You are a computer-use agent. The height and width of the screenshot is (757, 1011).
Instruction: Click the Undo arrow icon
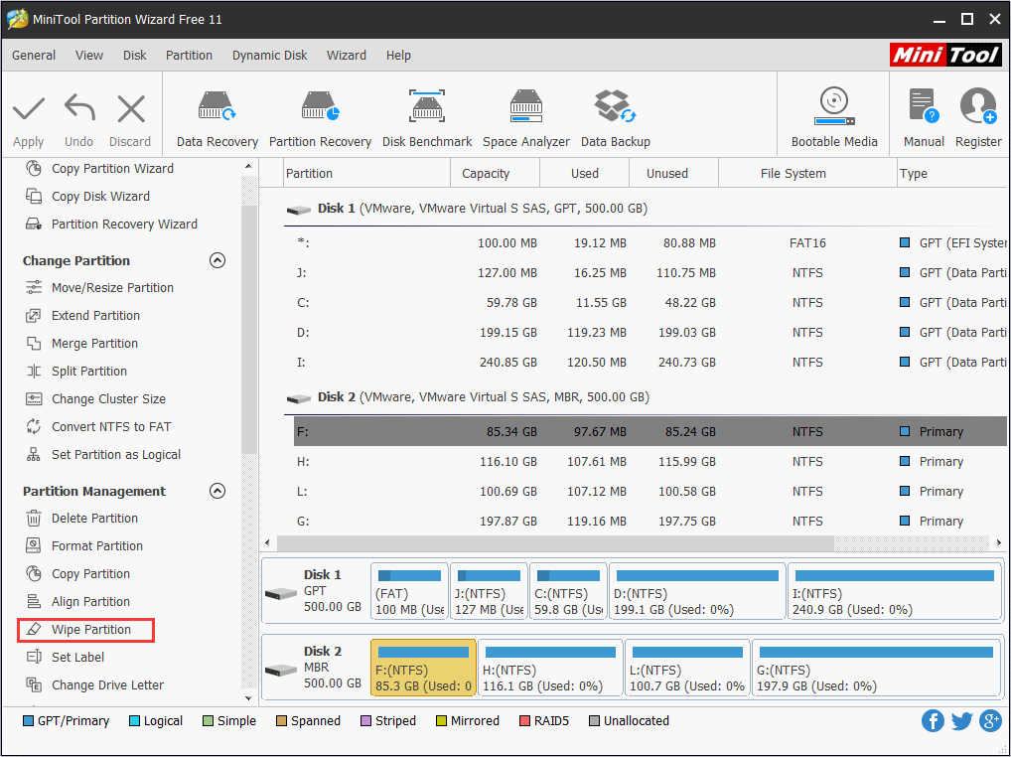79,107
